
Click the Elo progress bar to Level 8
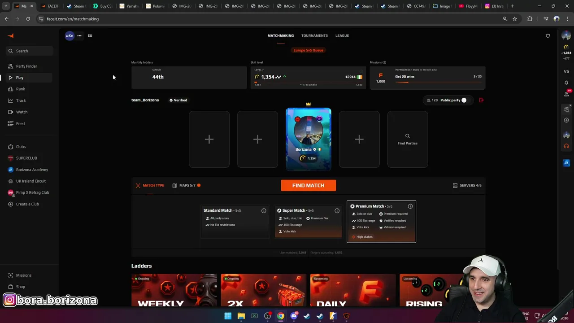tap(308, 82)
